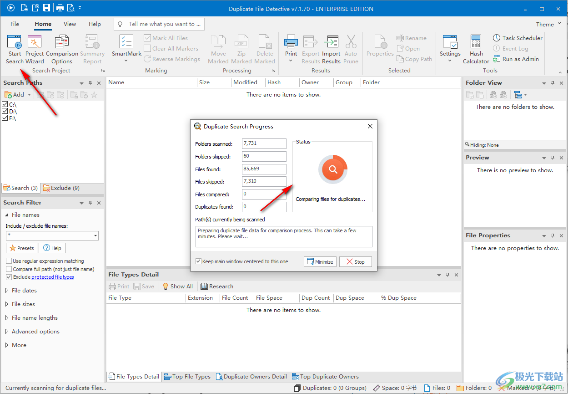568x394 pixels.
Task: Click Show All in File Types Detail
Action: coord(178,286)
